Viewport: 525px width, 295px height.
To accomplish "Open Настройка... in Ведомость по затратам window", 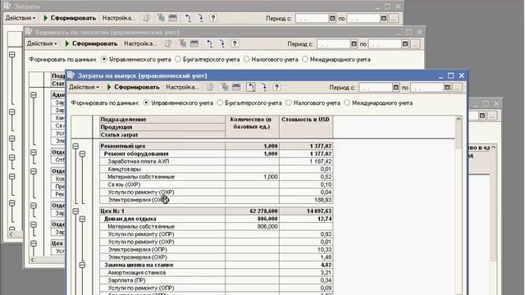I will (x=140, y=43).
